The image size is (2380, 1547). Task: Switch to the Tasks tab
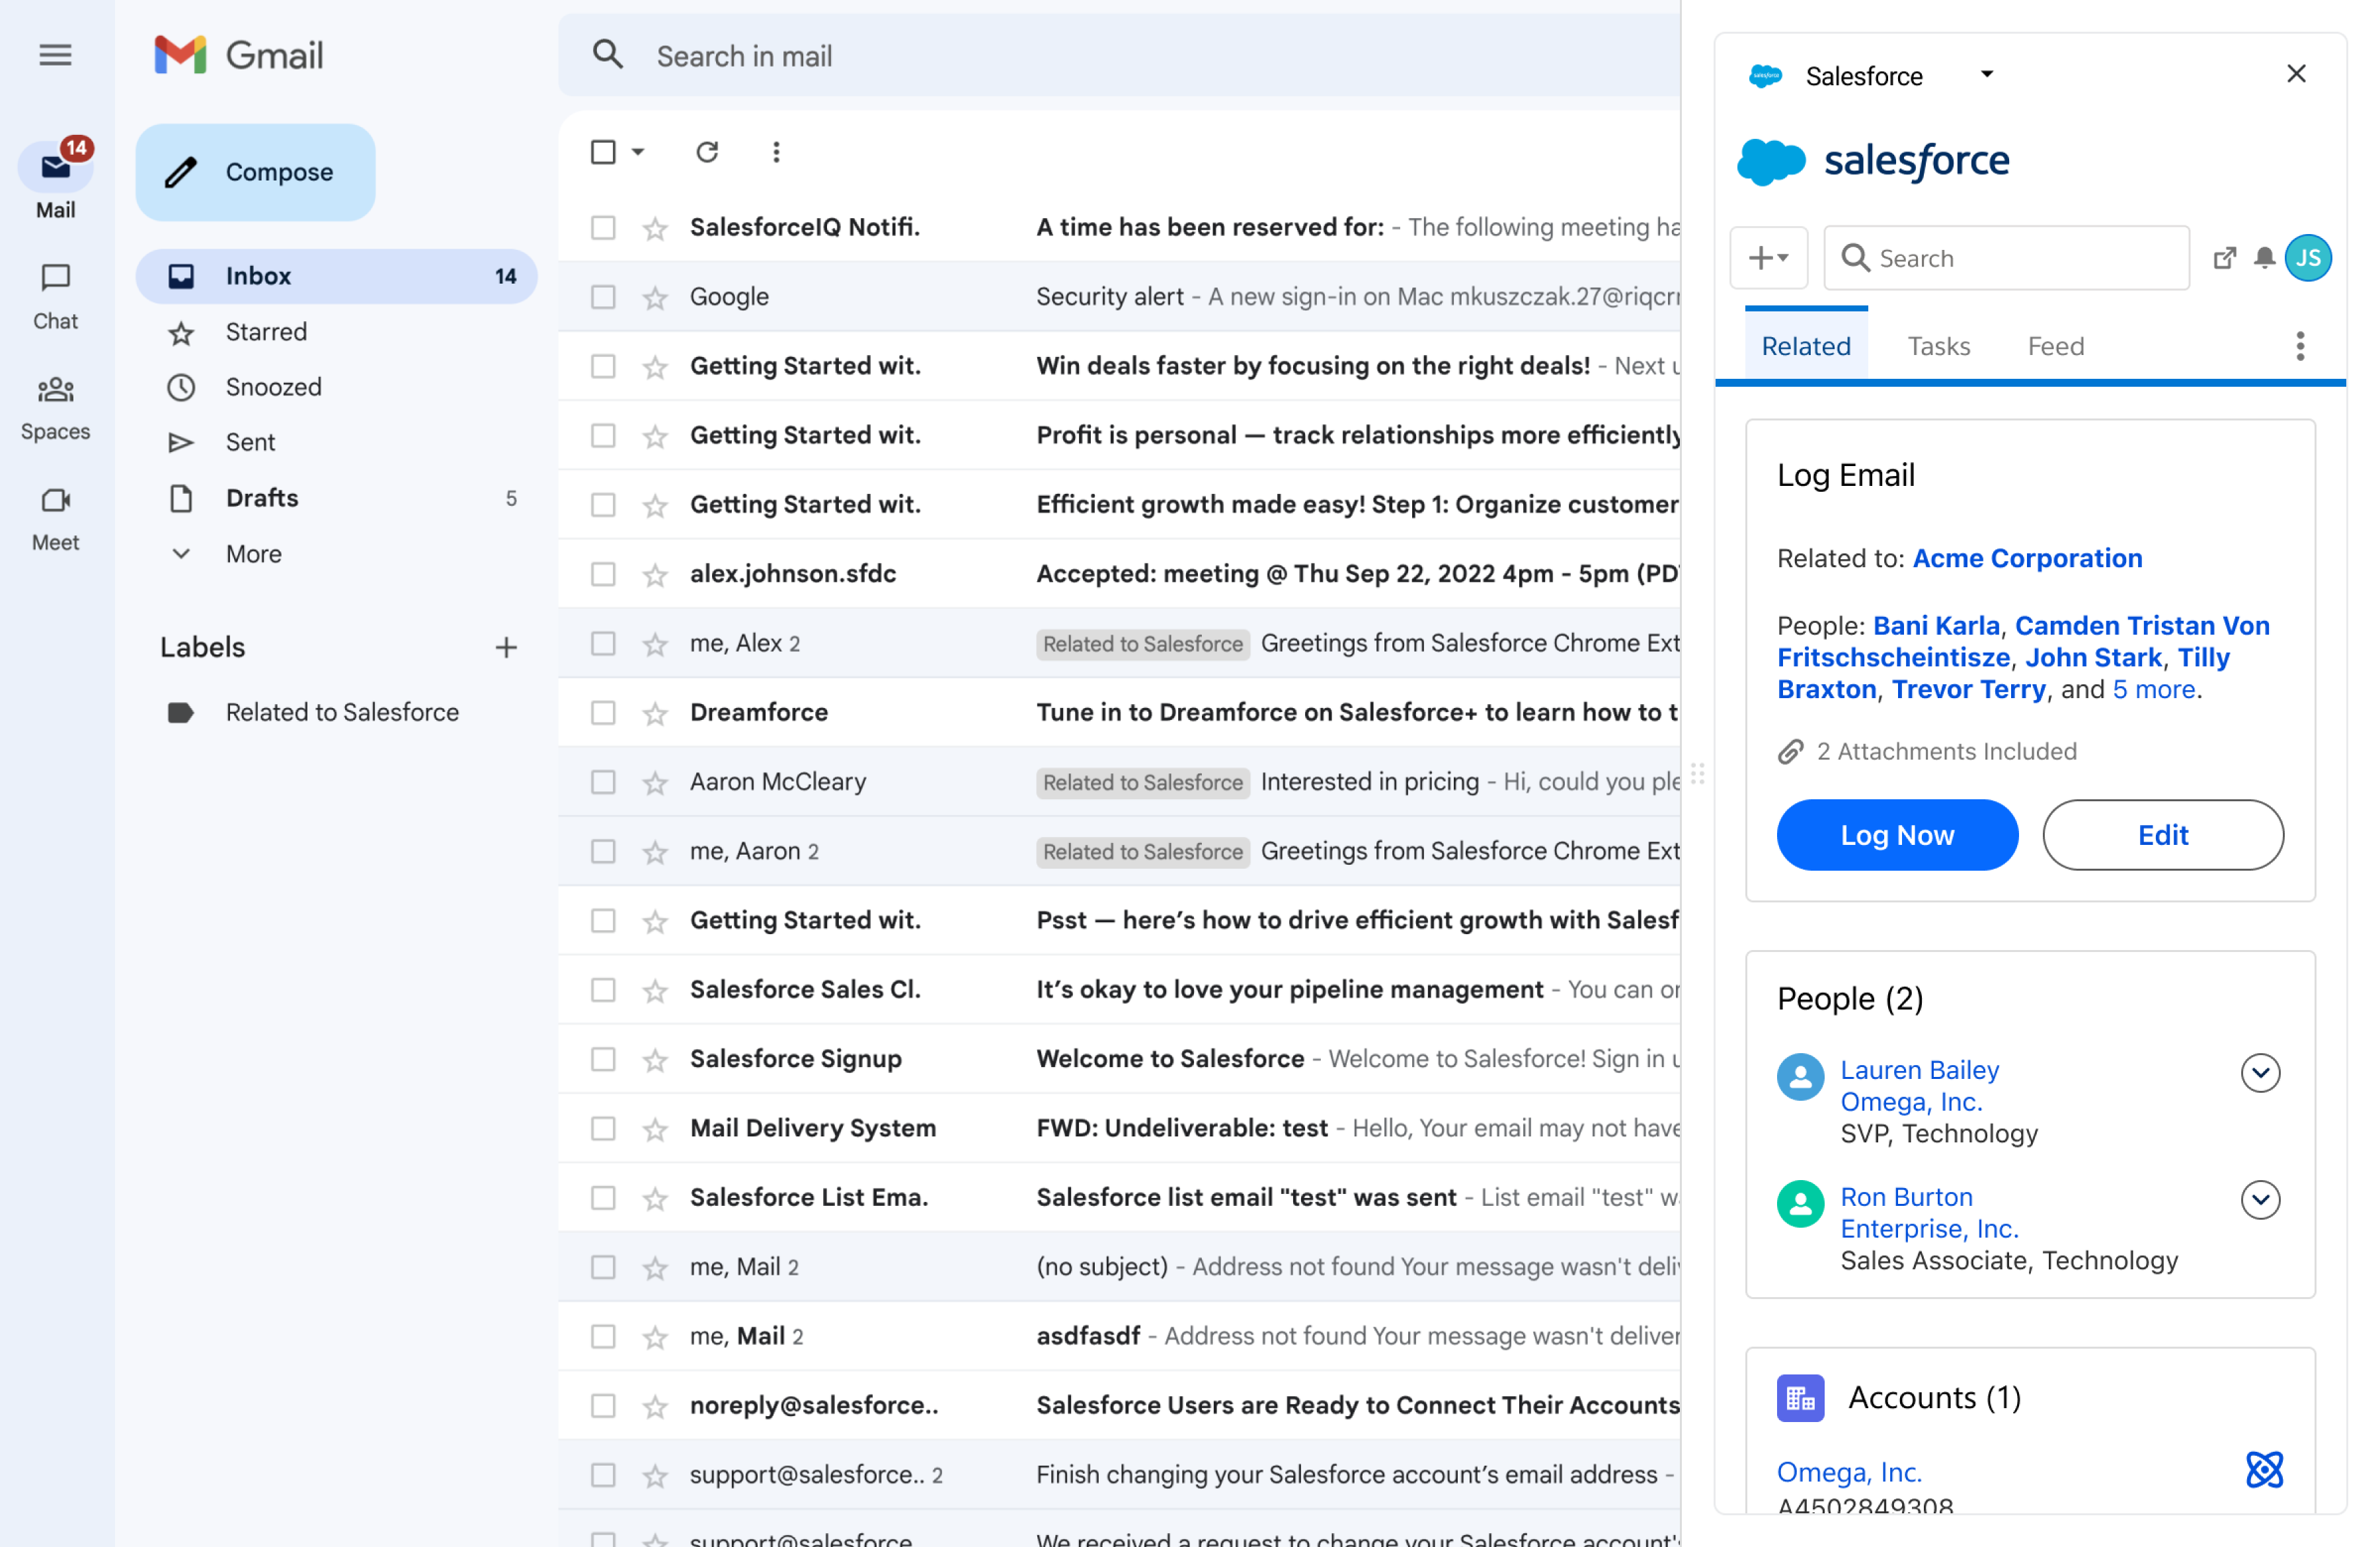1938,346
